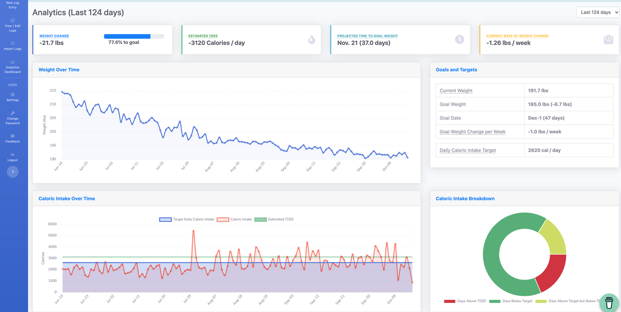Click the Current Weight link in goals table
The image size is (621, 312).
[x=456, y=91]
